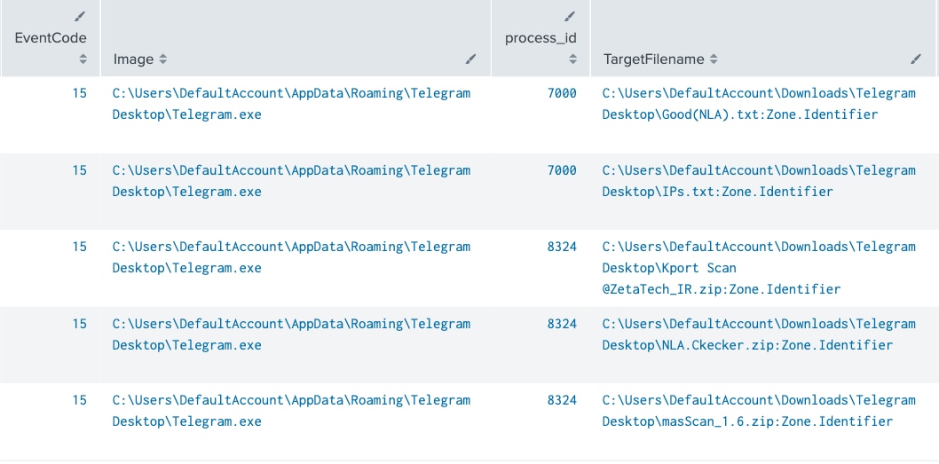
Task: Click the pencil icon in TargetFilename column header
Action: tap(916, 59)
